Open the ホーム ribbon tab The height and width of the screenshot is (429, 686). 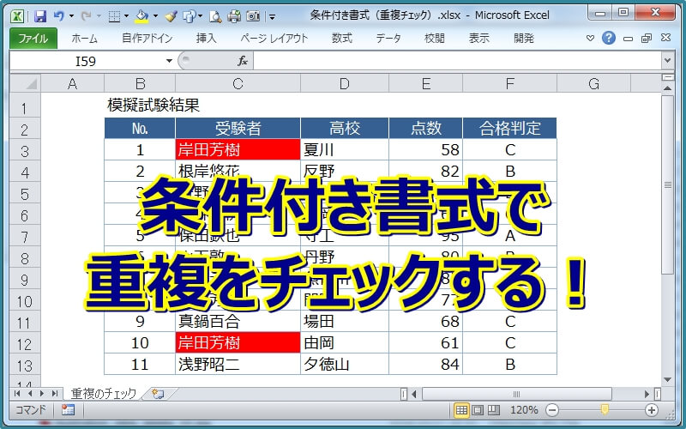[84, 39]
